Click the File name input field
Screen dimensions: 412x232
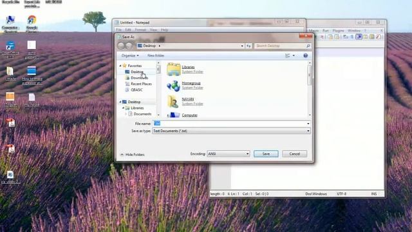point(231,123)
